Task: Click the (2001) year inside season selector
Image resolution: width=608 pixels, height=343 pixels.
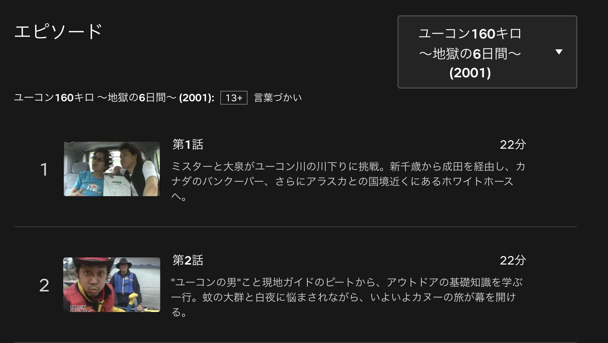Action: point(470,73)
